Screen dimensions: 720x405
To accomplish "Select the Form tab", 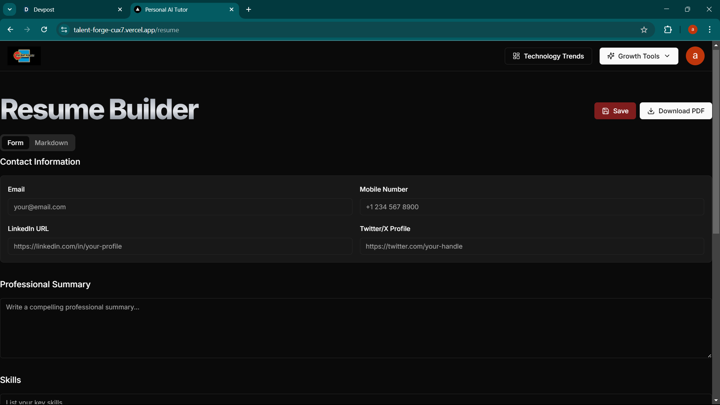I will (15, 143).
